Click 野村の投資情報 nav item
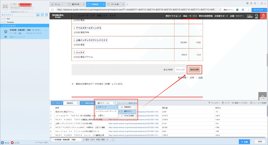The image size is (268, 145). point(206,16)
